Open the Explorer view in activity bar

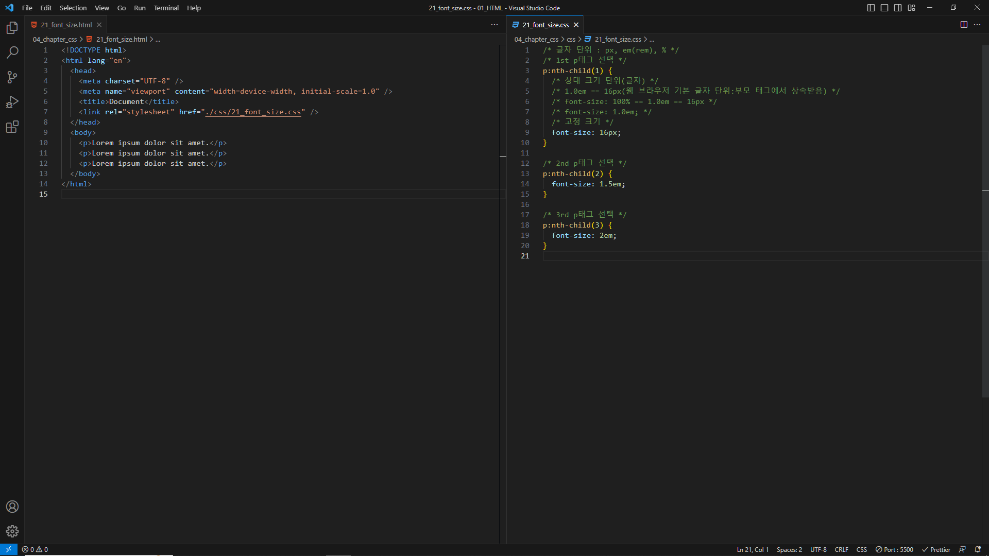point(12,28)
